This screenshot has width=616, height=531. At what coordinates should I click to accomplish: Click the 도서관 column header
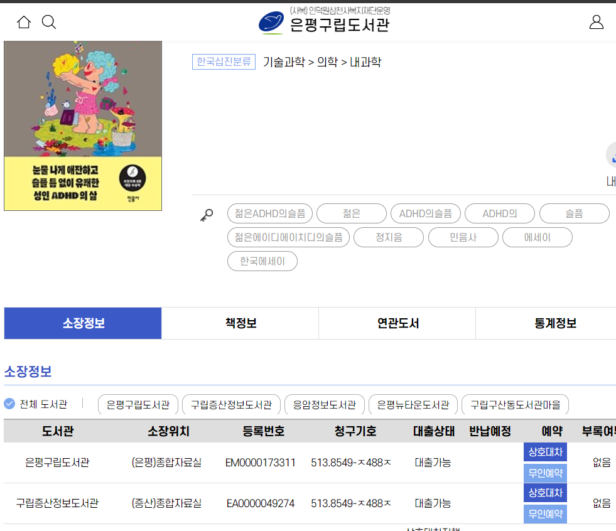coord(58,431)
